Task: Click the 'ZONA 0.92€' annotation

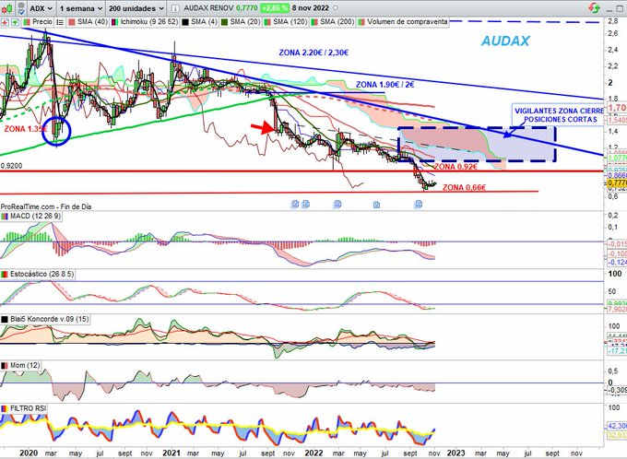Action: coord(455,166)
